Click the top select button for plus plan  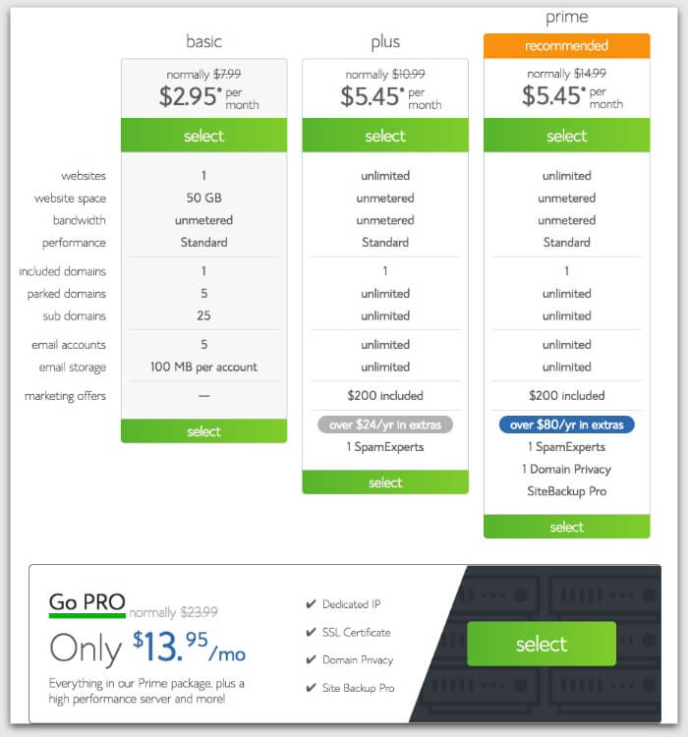385,136
